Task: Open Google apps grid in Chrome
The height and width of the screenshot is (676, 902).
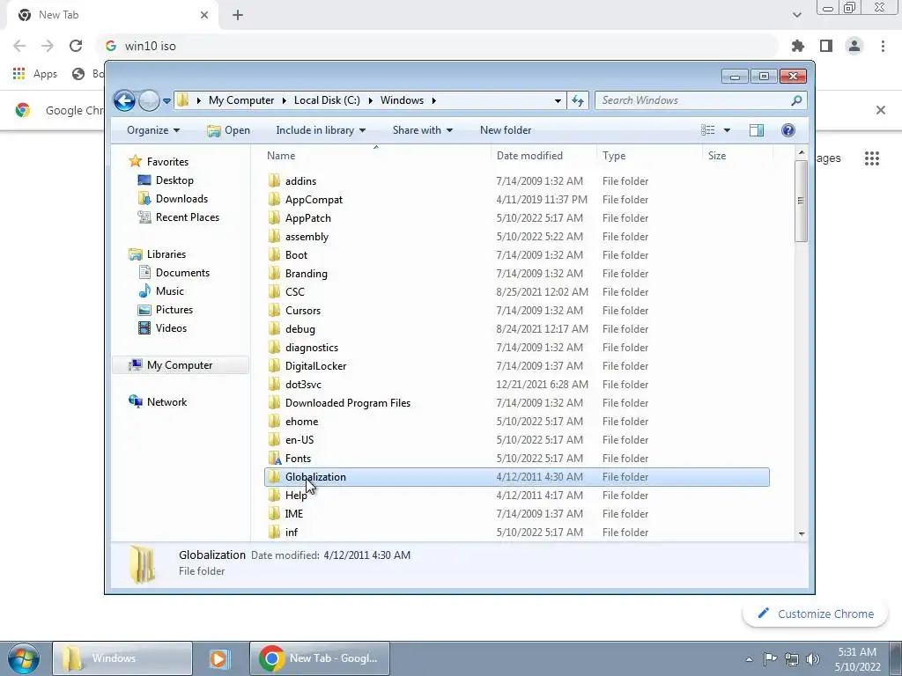Action: [871, 158]
